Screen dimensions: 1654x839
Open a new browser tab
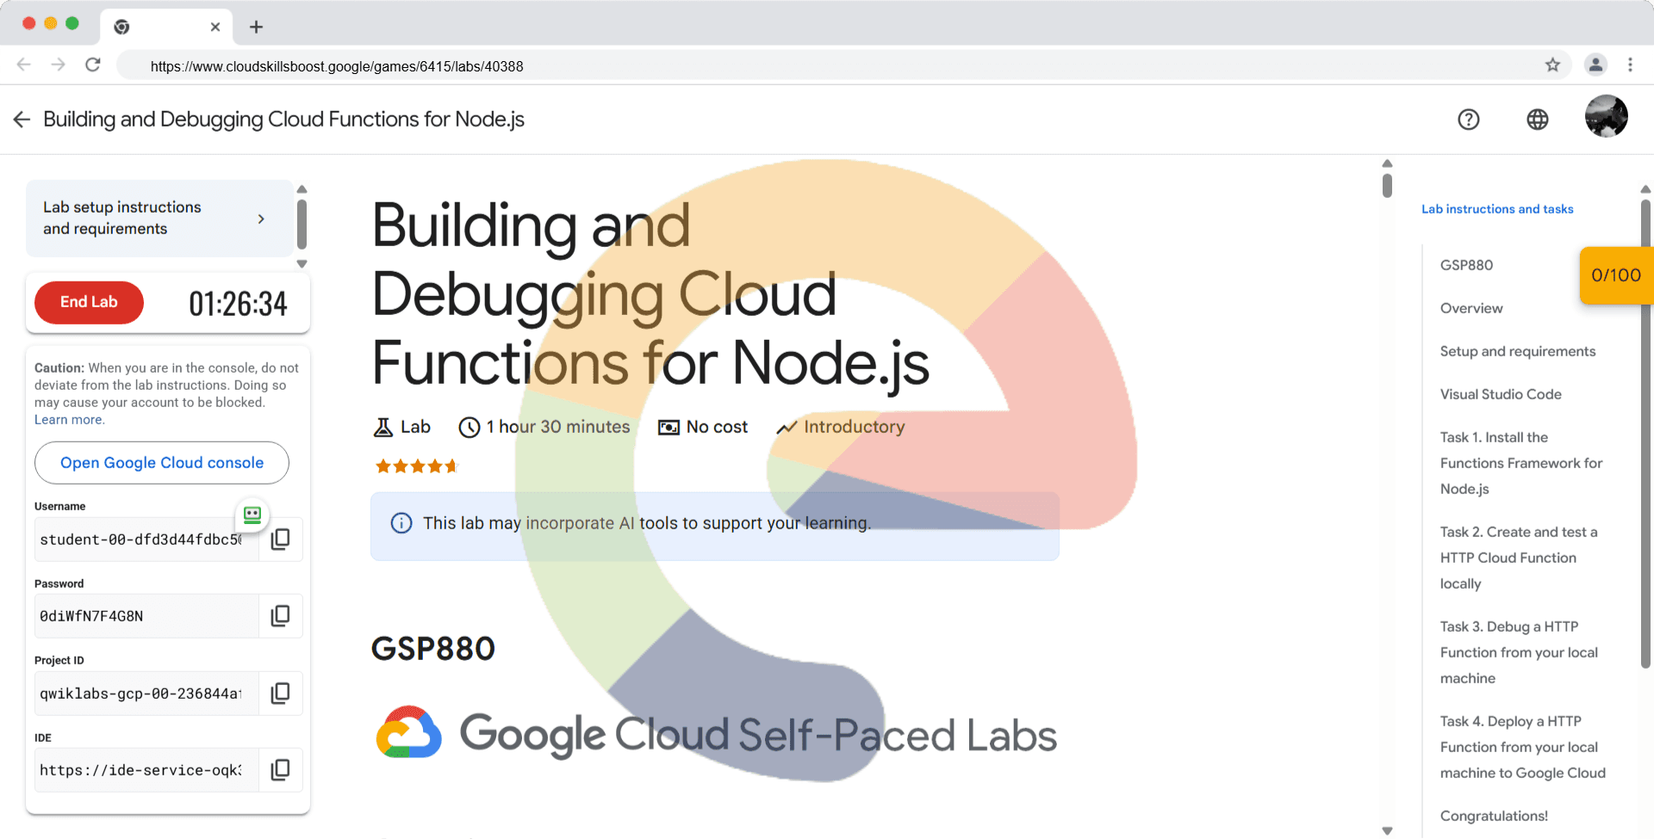(x=256, y=27)
